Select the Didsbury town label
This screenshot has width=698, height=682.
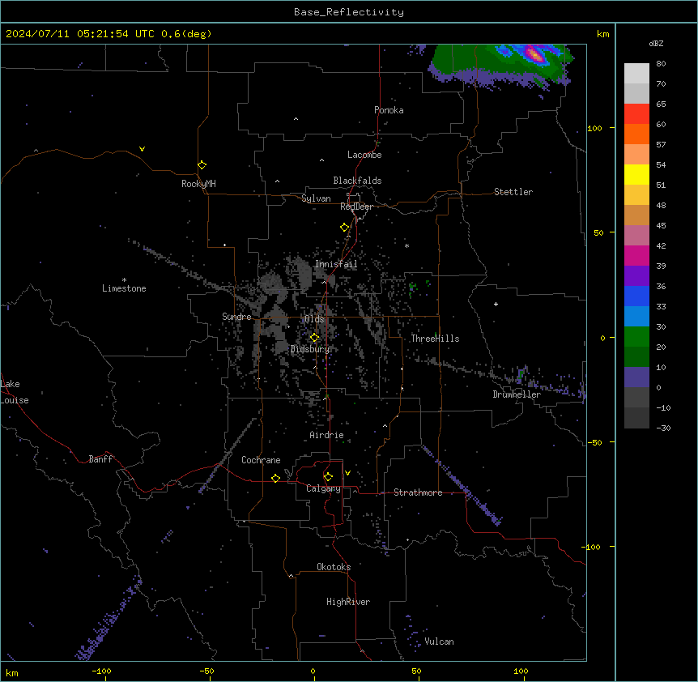tap(310, 349)
